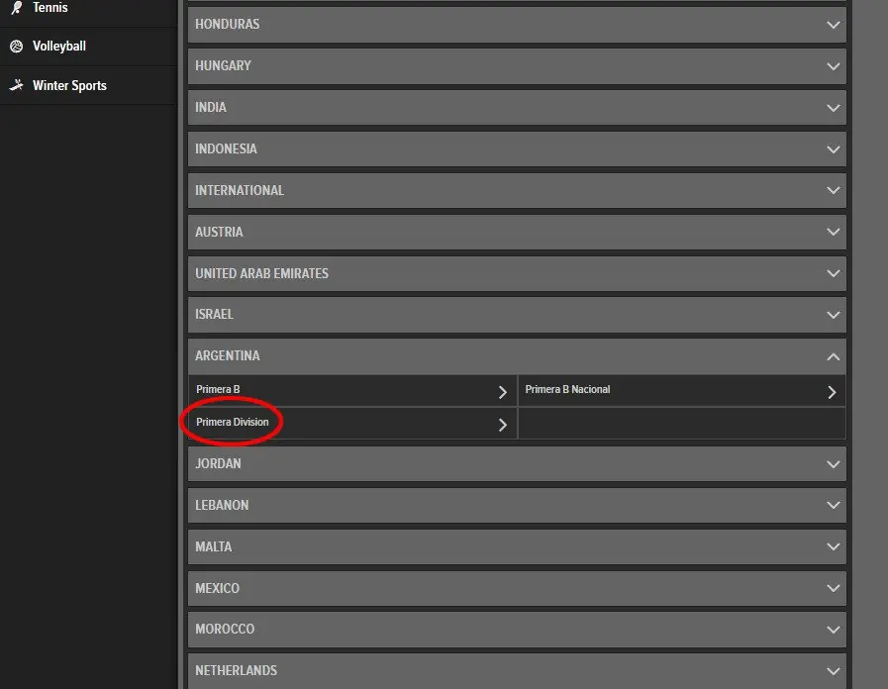This screenshot has width=888, height=689.
Task: Click the AUSTRIA header text
Action: 219,232
